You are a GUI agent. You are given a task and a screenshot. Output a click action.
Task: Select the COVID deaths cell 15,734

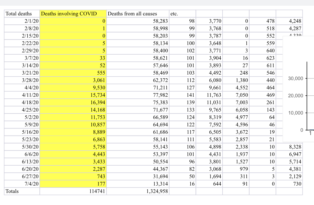[73, 95]
